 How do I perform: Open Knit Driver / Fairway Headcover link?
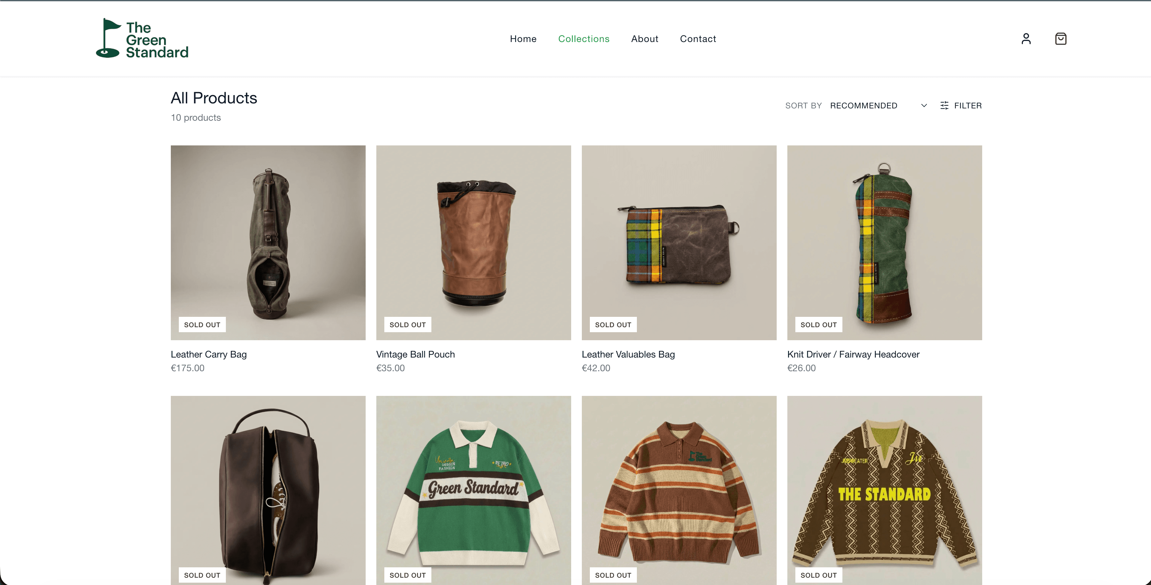853,354
